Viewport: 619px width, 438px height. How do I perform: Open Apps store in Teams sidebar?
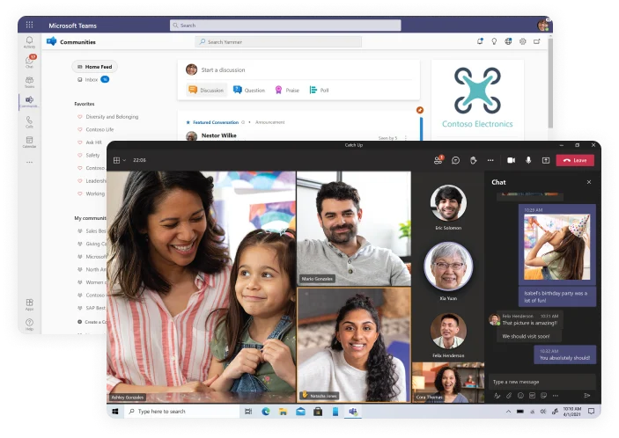pos(29,304)
